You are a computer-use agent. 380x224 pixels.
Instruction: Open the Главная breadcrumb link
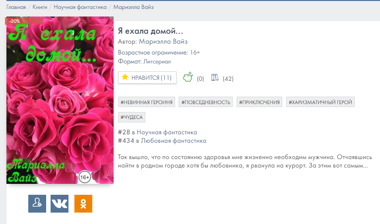click(x=16, y=7)
